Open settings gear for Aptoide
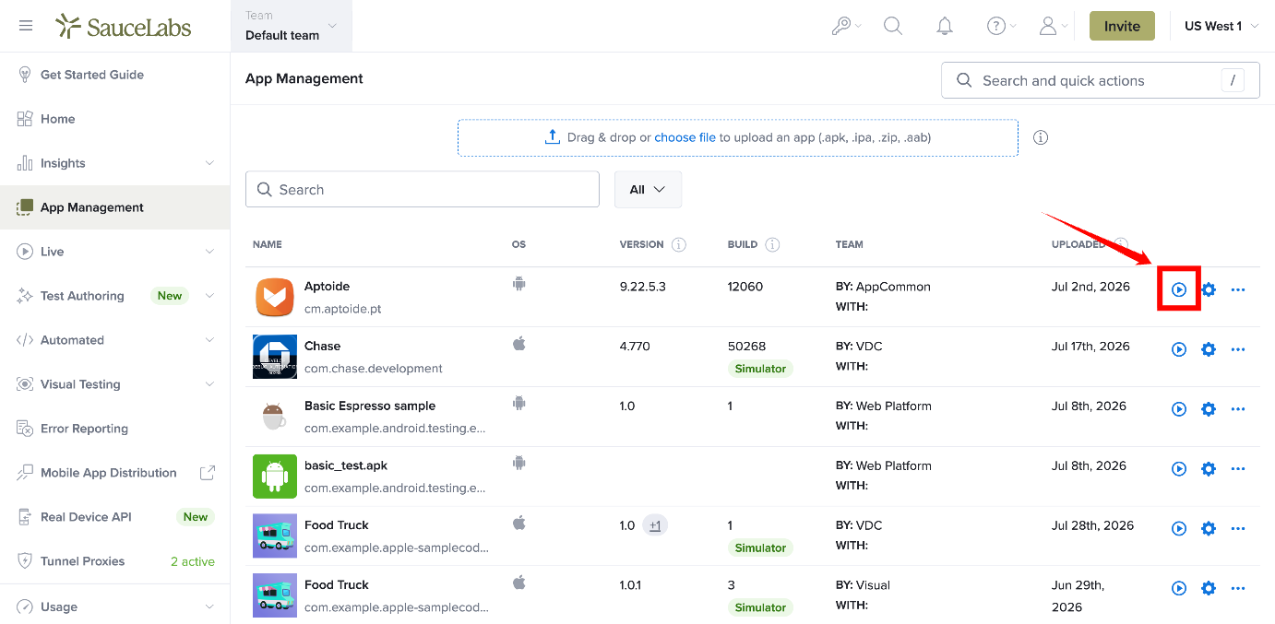Image resolution: width=1275 pixels, height=624 pixels. pyautogui.click(x=1209, y=289)
